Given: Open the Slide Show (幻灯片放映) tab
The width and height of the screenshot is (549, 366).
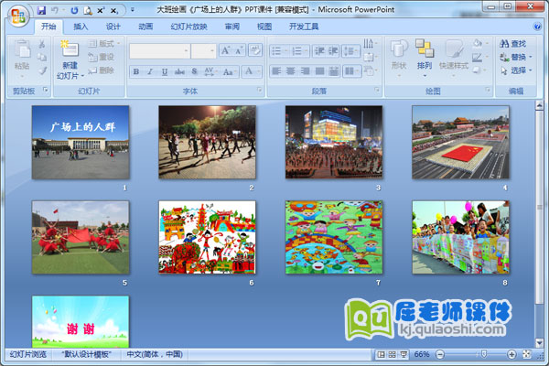Looking at the screenshot, I should pos(188,27).
